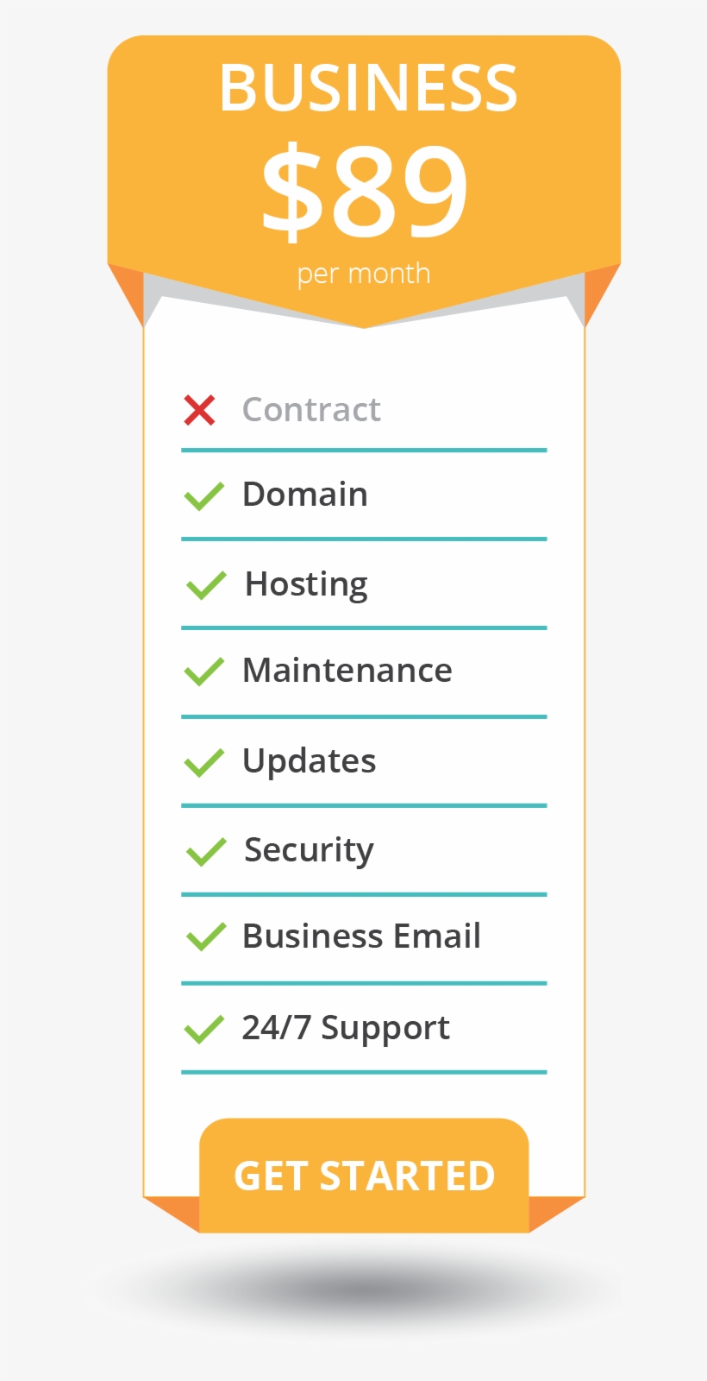The height and width of the screenshot is (1381, 707).
Task: Select the Domain feature text
Action: point(305,494)
